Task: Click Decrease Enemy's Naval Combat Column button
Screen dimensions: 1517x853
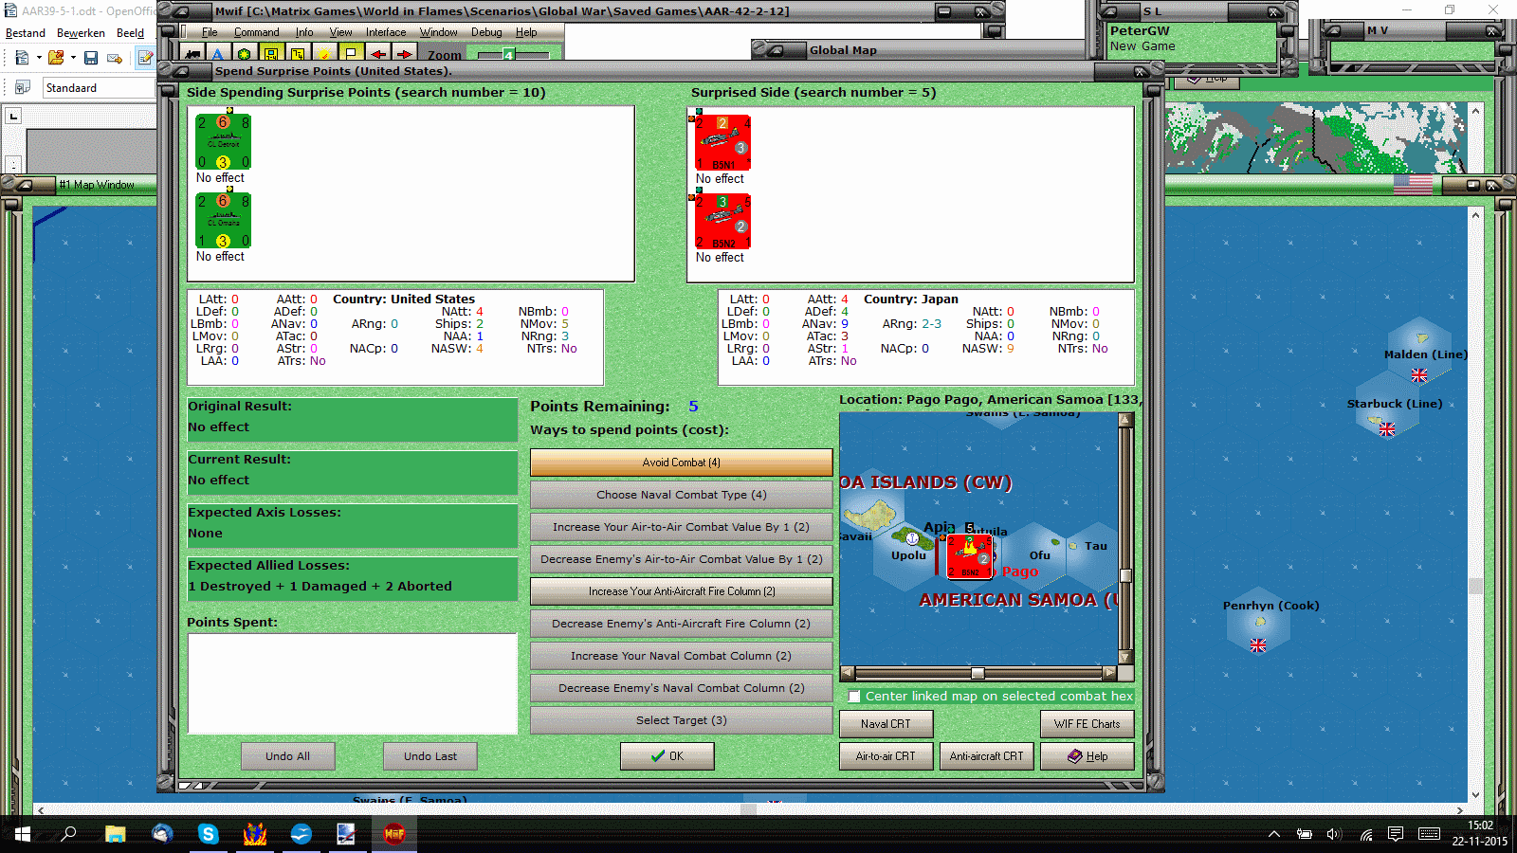Action: click(682, 688)
